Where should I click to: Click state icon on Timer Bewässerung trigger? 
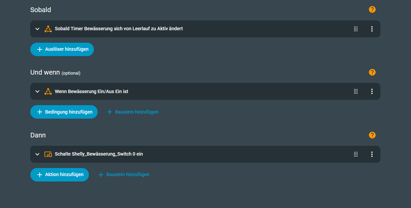click(x=48, y=29)
